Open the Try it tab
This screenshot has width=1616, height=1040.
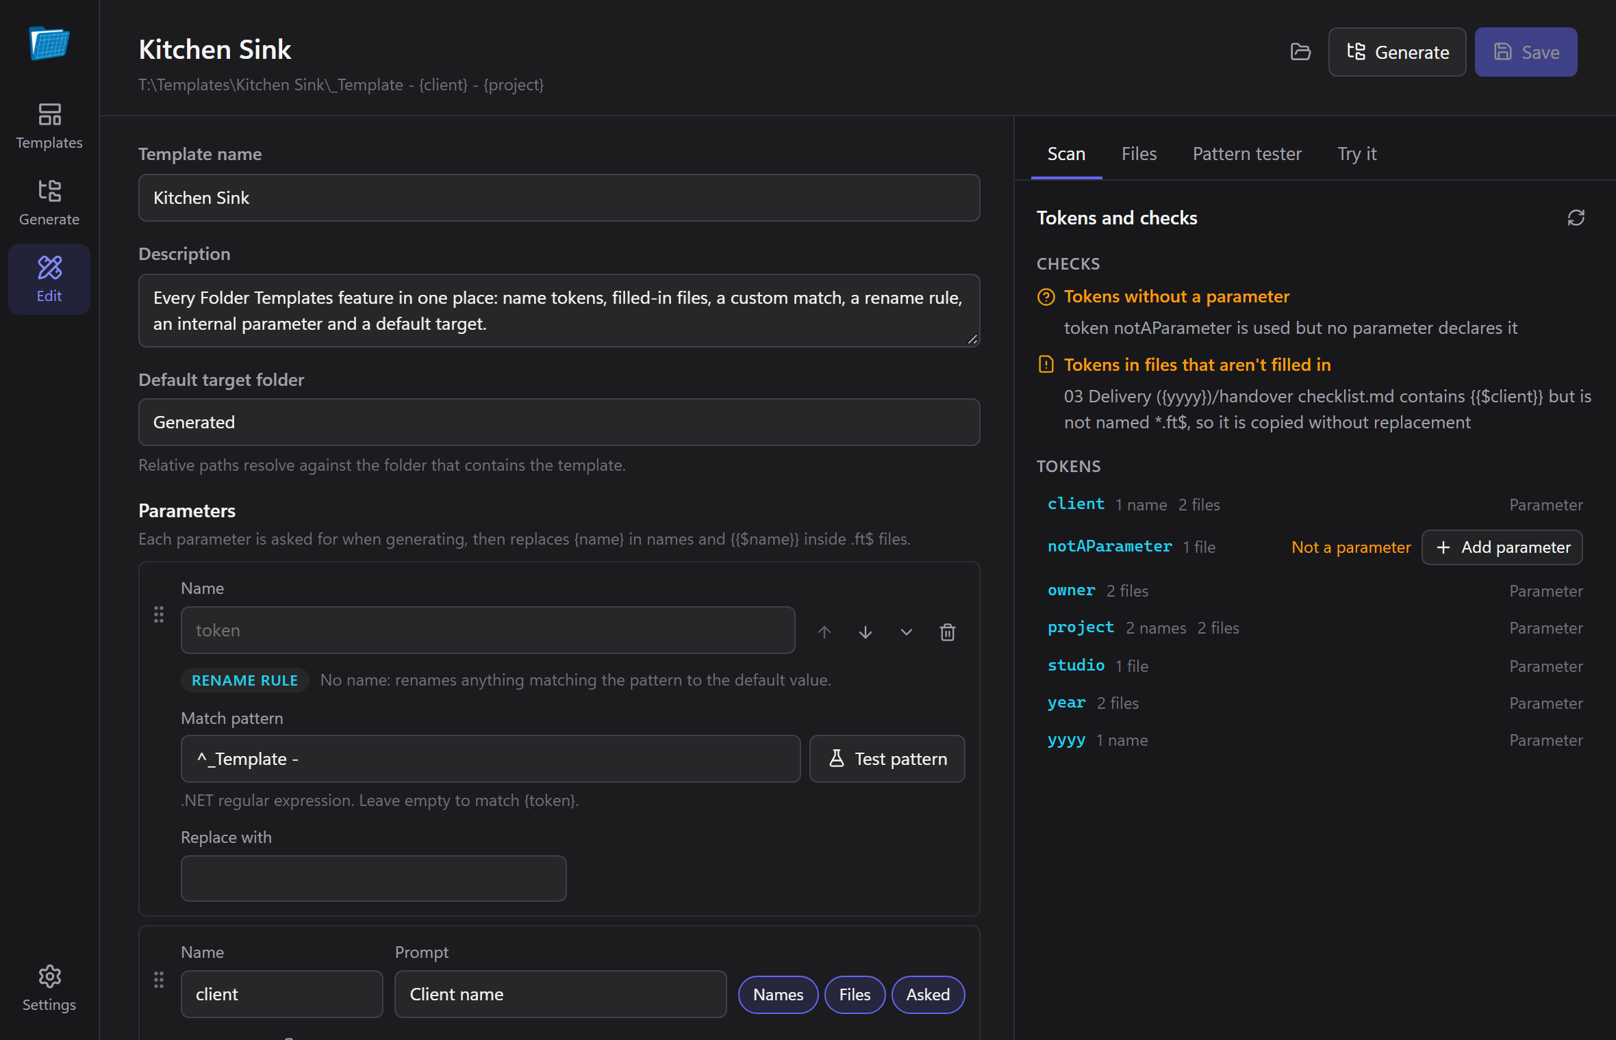[1356, 154]
